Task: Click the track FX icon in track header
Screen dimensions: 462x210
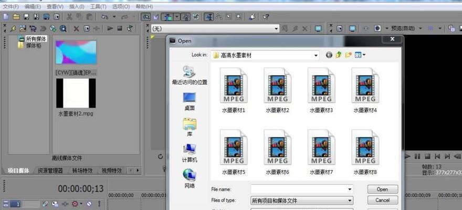Action: click(x=65, y=204)
